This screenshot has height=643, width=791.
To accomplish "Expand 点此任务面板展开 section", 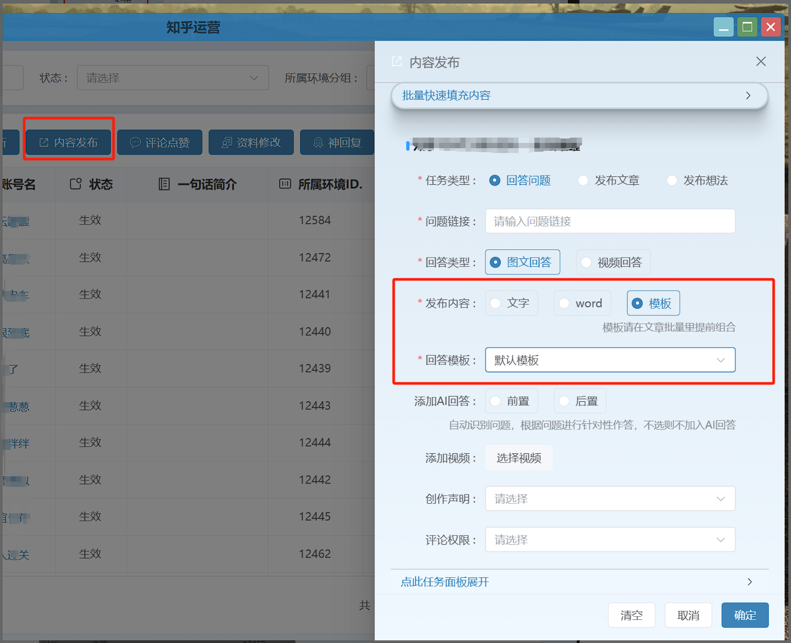I will [579, 582].
